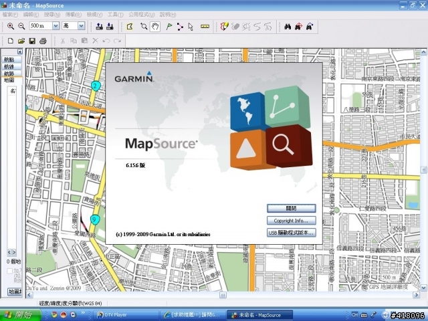Switch to the 求助推薦 browser taskbar window
The width and height of the screenshot is (428, 321).
point(192,315)
